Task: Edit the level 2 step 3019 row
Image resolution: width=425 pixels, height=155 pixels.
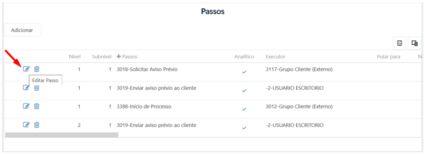Action: [26, 125]
